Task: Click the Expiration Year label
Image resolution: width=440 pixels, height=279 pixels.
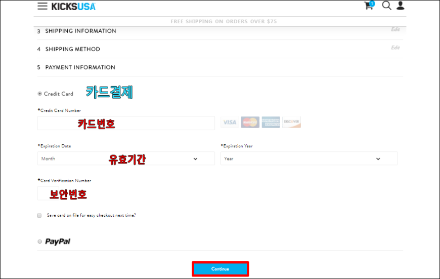Action: (237, 146)
